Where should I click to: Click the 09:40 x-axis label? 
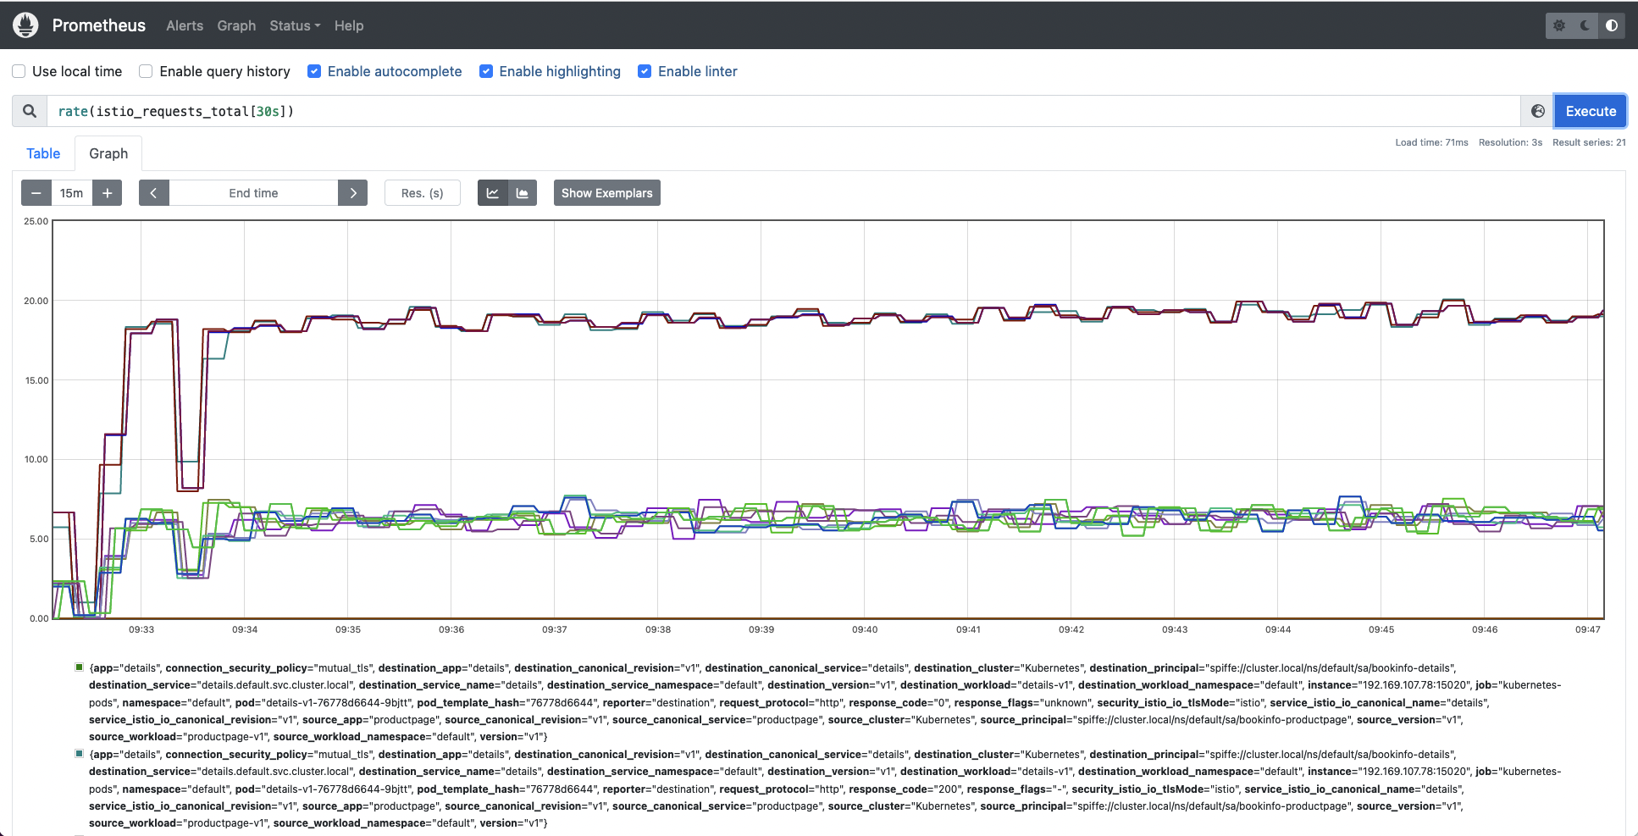click(865, 629)
